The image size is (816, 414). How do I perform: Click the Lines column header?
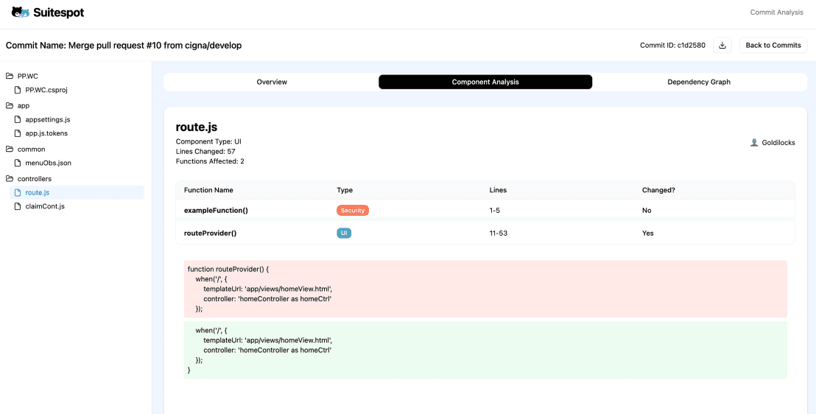tap(498, 190)
